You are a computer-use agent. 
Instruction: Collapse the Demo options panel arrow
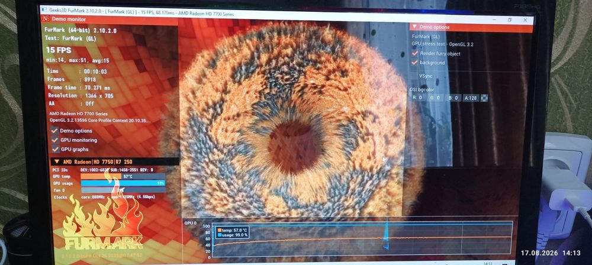tap(414, 27)
